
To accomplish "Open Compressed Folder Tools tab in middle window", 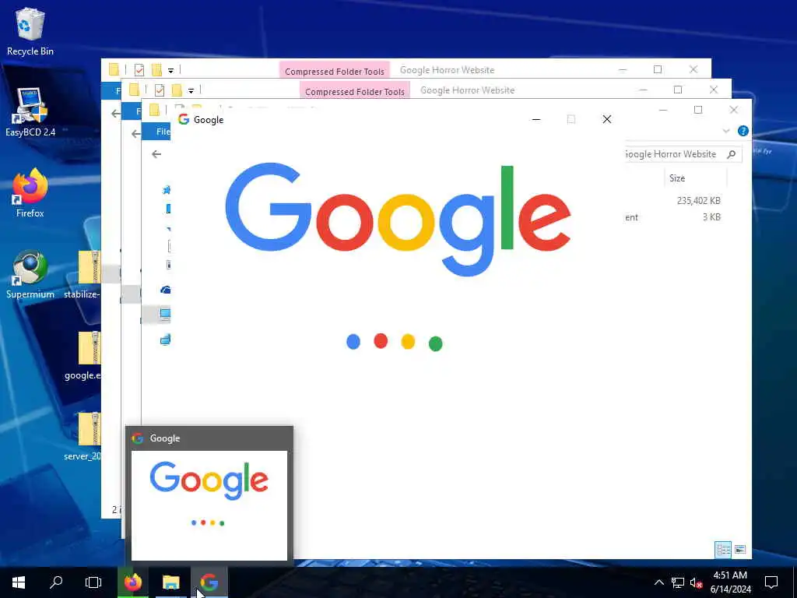I will point(355,92).
